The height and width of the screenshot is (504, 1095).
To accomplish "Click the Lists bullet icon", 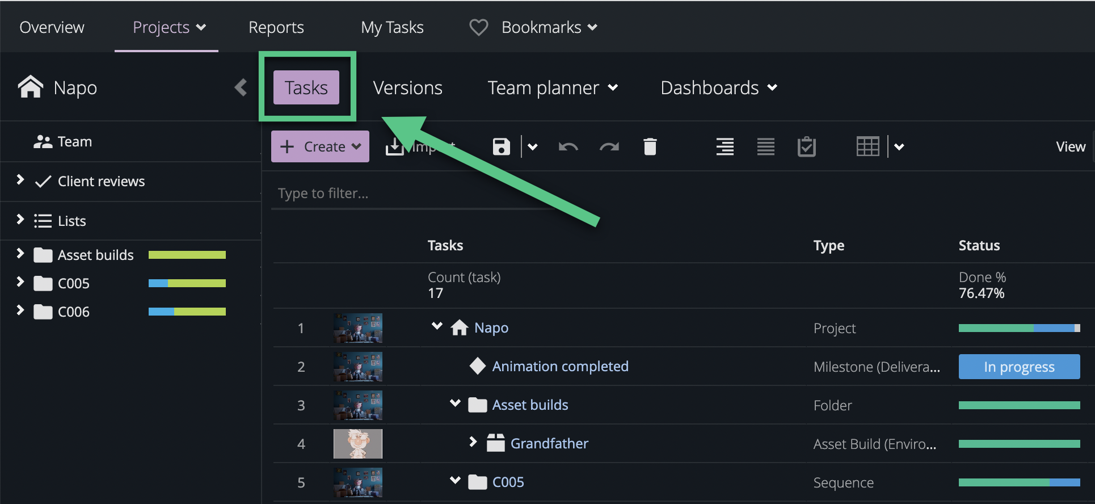I will point(43,221).
